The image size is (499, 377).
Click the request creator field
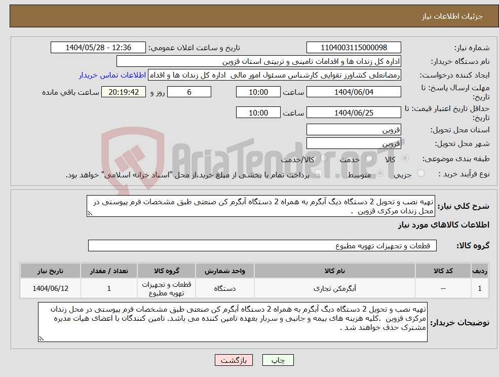274,75
